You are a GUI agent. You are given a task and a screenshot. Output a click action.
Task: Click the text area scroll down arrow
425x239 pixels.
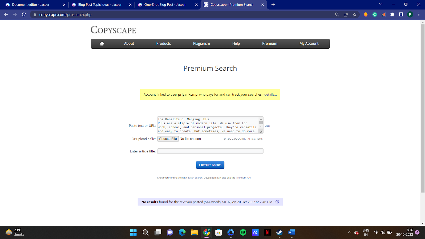point(261,126)
